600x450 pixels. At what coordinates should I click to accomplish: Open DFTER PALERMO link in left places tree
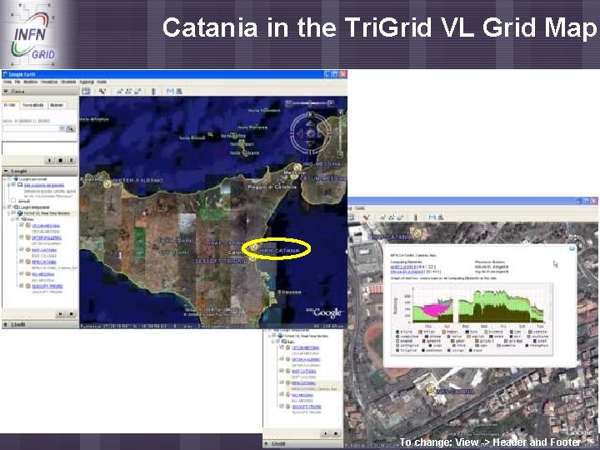[47, 237]
